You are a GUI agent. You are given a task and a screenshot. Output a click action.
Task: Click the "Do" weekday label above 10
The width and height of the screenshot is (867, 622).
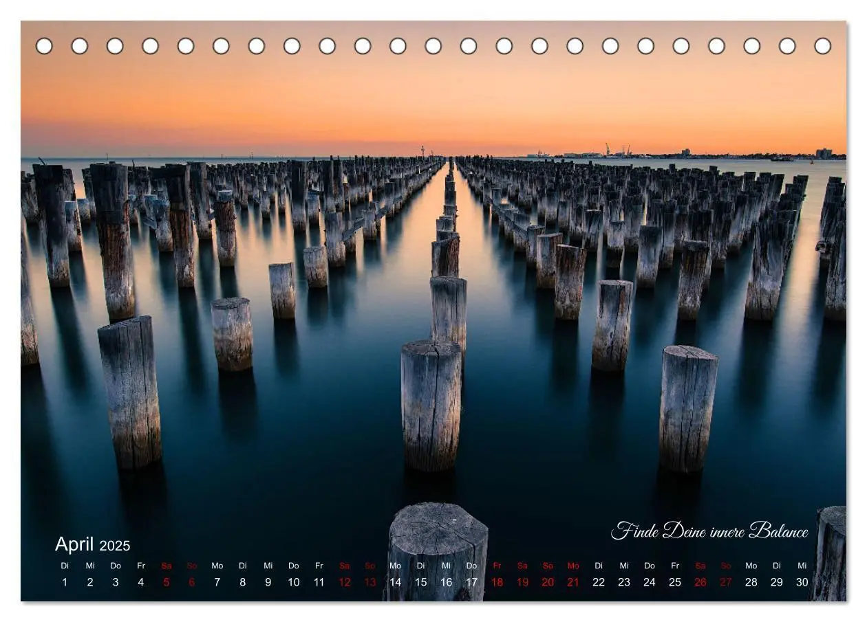pos(294,566)
